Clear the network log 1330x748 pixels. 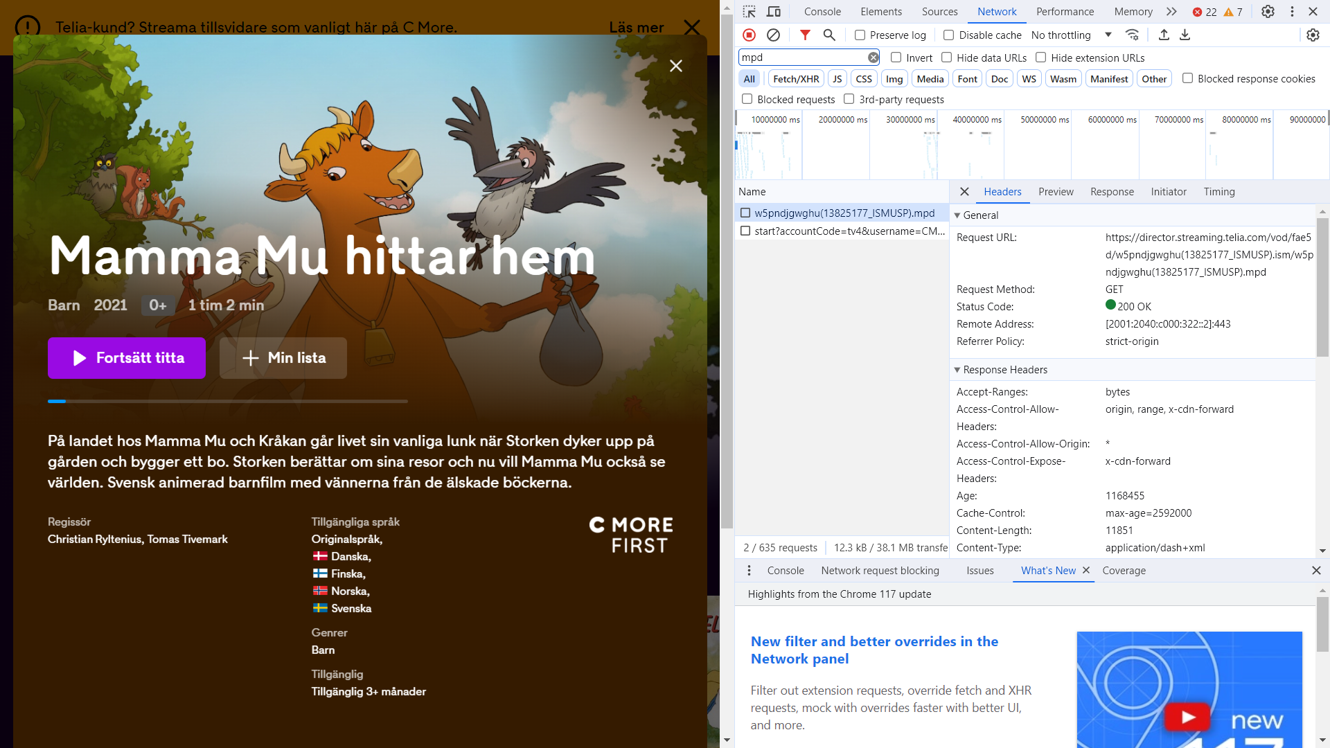[773, 35]
